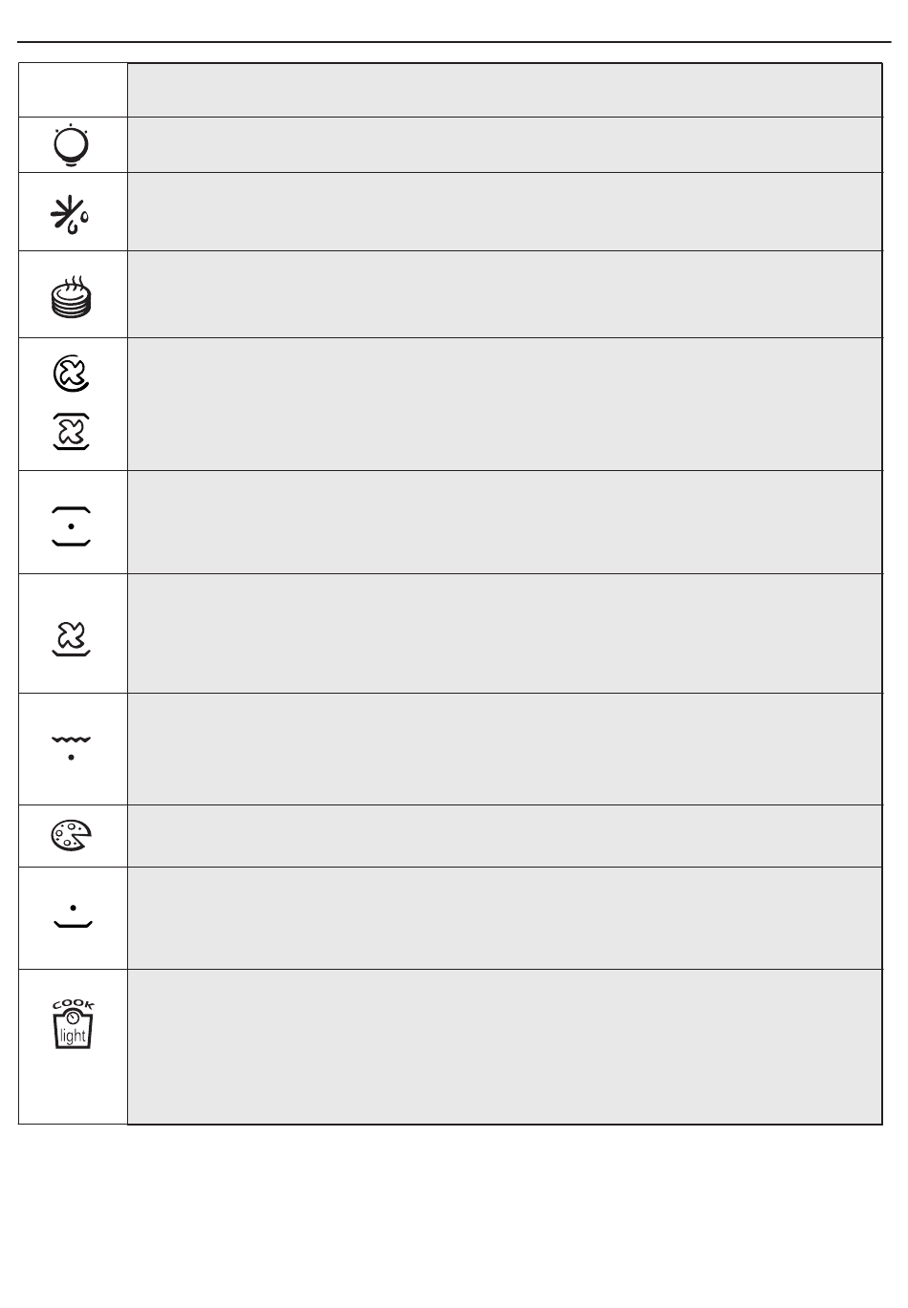Select the description row next to the pizza icon
Screen dimensions: 908x1308
coord(504,836)
